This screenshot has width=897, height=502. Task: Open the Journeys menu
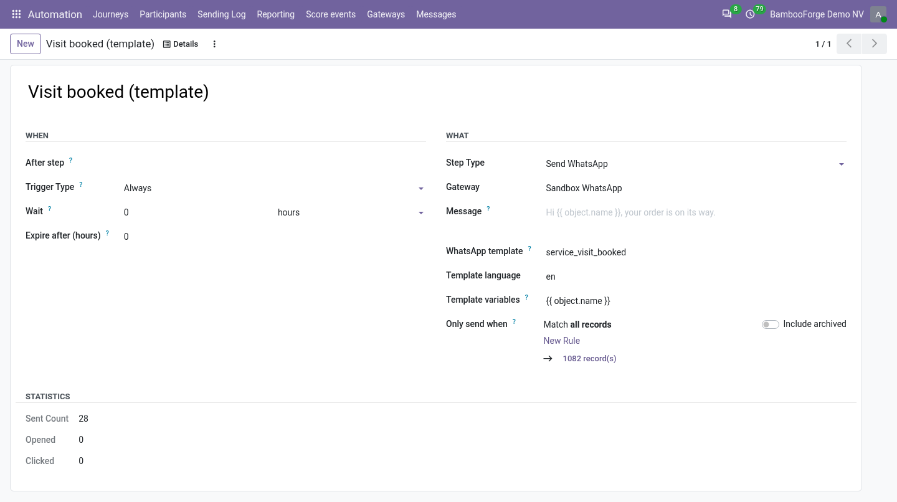(x=110, y=14)
